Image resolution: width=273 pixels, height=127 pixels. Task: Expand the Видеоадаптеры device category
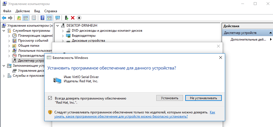63,36
